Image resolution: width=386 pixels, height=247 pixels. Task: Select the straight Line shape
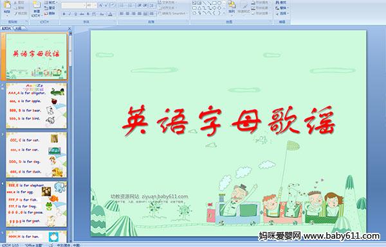pyautogui.click(x=204, y=3)
